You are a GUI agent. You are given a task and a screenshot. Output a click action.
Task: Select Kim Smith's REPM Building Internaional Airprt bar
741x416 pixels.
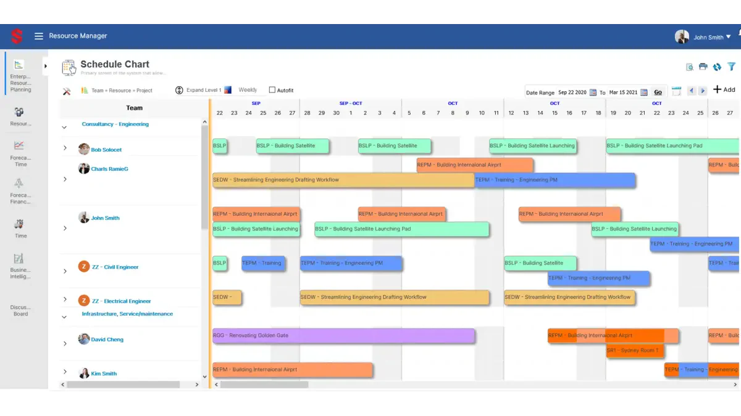(x=293, y=370)
